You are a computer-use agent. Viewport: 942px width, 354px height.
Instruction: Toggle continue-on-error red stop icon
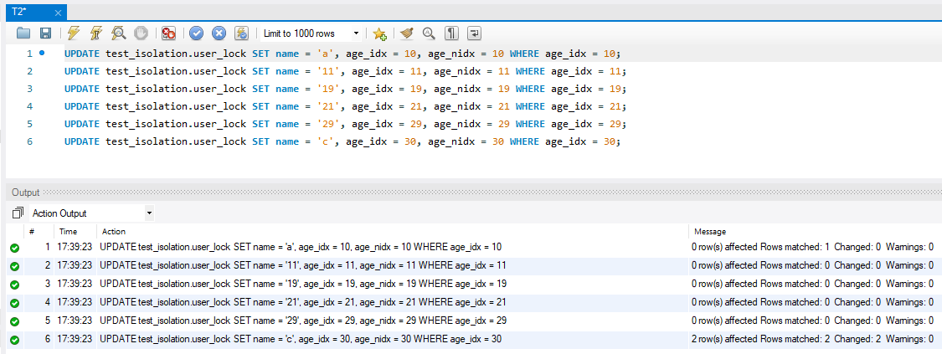click(x=169, y=33)
